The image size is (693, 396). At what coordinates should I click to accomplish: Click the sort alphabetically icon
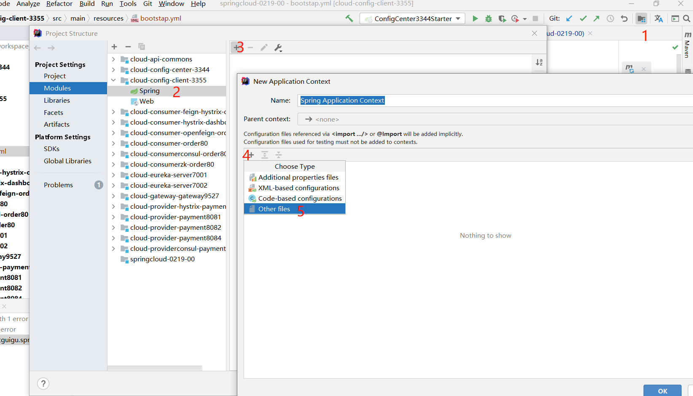point(539,62)
